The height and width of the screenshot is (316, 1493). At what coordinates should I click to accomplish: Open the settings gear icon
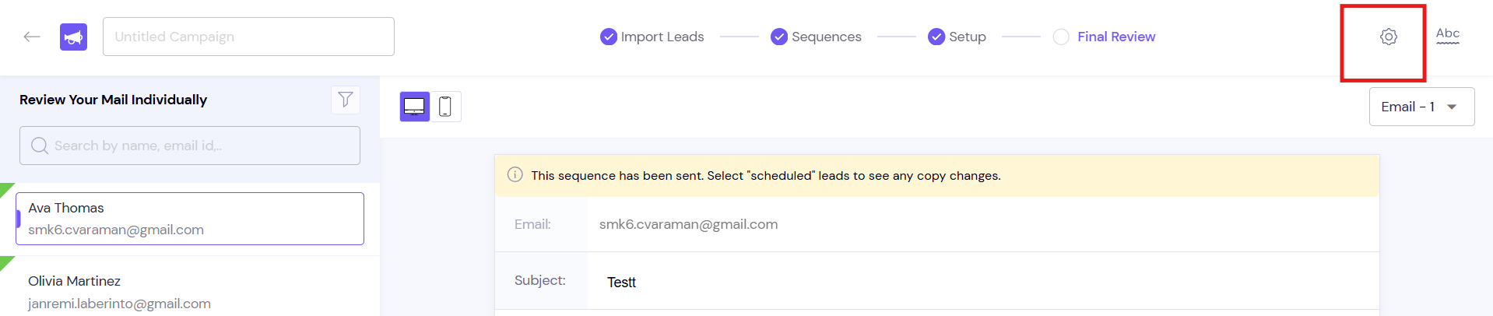click(1388, 37)
